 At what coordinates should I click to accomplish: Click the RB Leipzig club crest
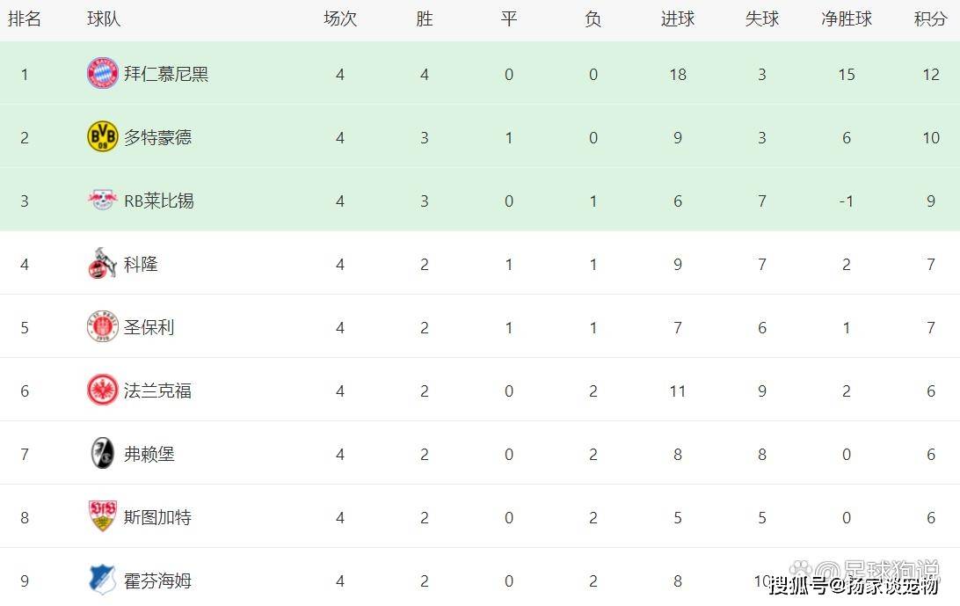[102, 201]
